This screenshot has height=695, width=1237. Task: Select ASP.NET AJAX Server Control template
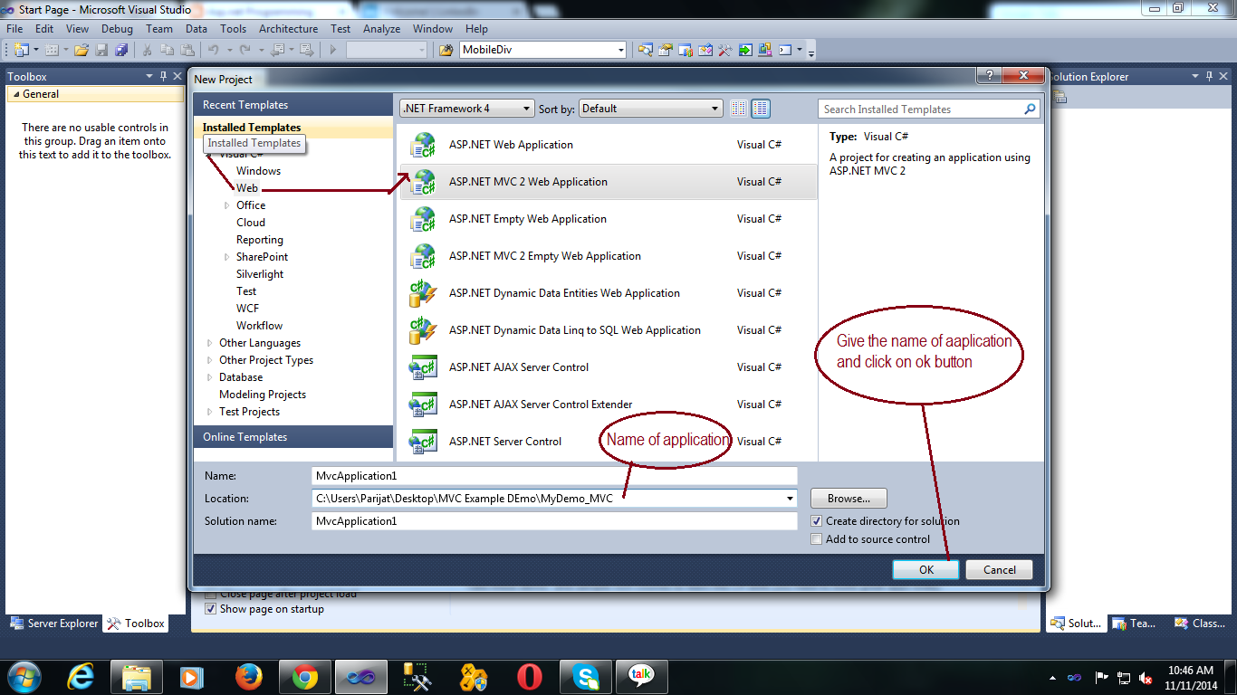(609, 367)
